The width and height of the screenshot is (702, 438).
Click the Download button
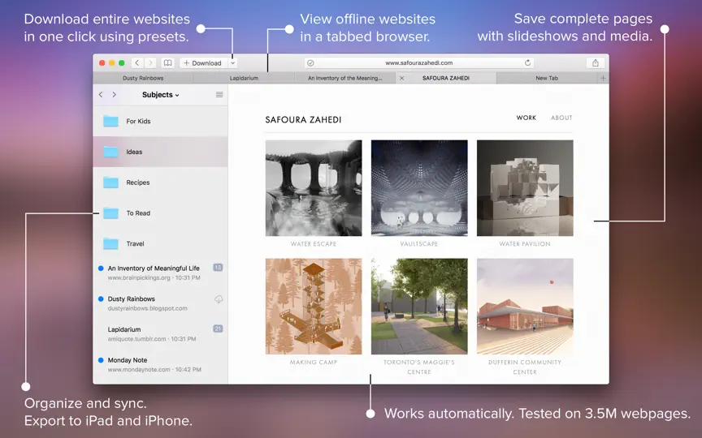coord(202,63)
